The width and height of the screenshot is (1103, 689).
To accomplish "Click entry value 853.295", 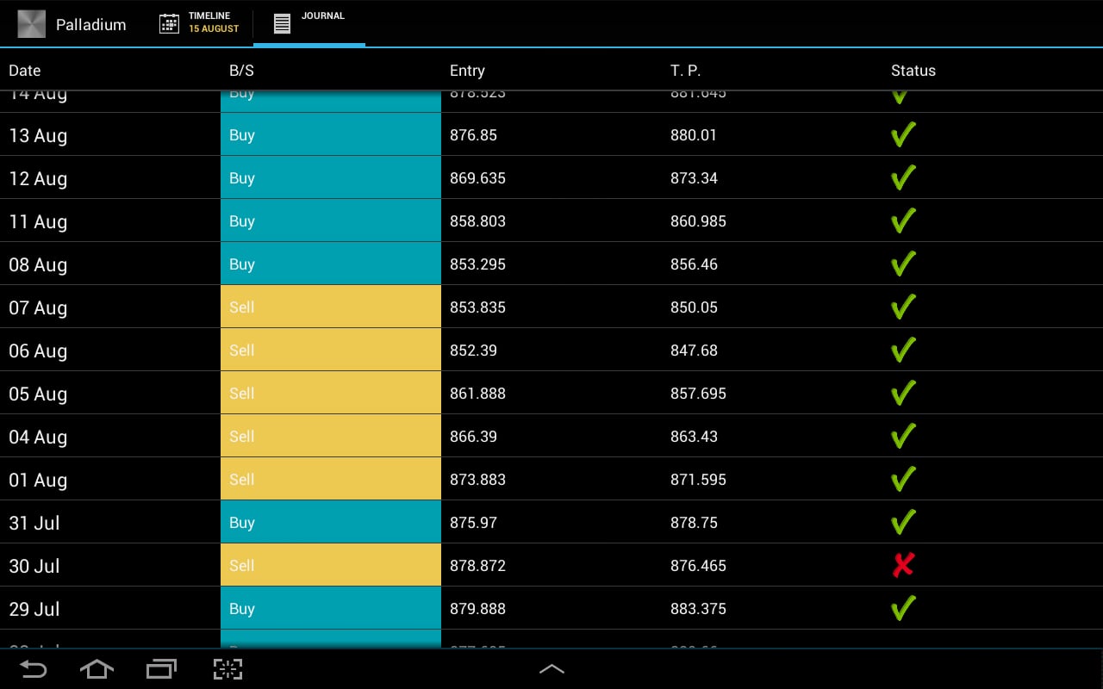I will (x=477, y=264).
